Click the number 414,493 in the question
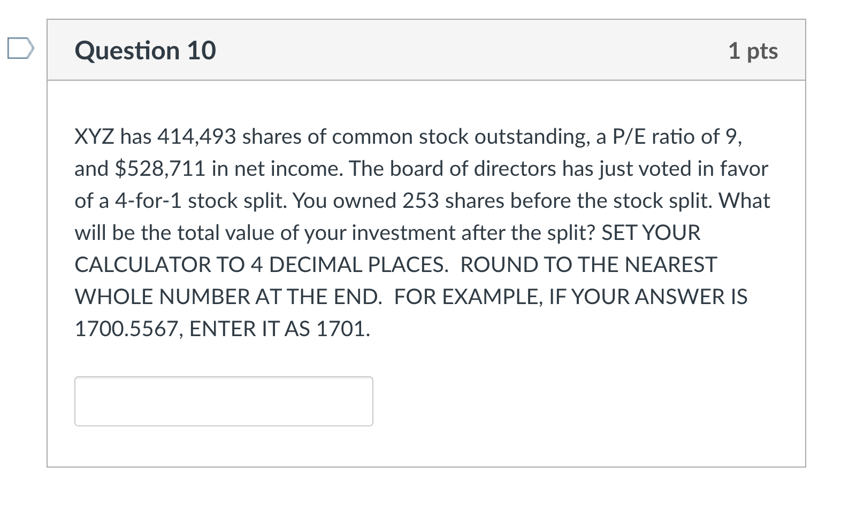Image resolution: width=841 pixels, height=513 pixels. click(x=196, y=137)
